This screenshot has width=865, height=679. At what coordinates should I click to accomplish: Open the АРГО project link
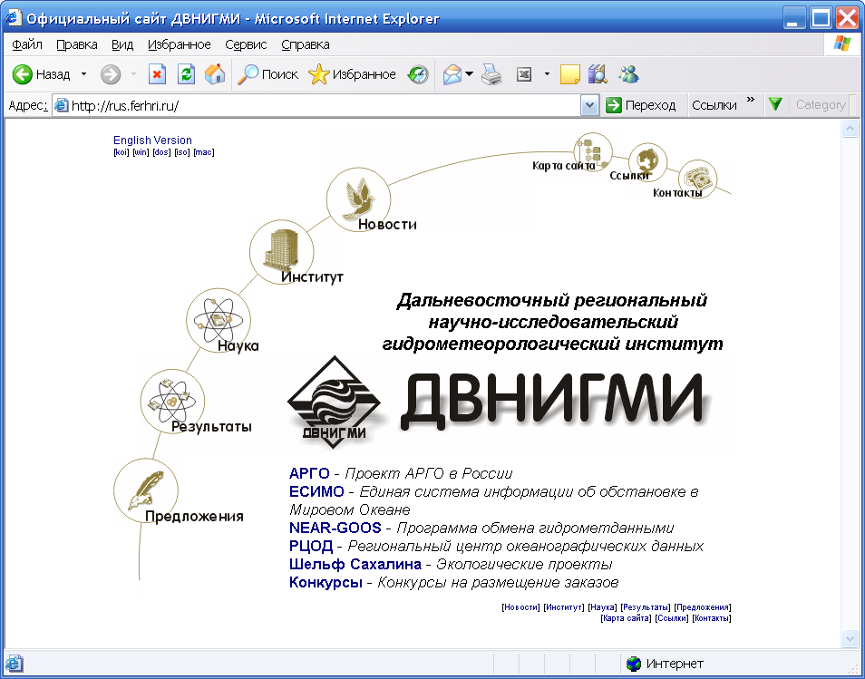coord(309,473)
